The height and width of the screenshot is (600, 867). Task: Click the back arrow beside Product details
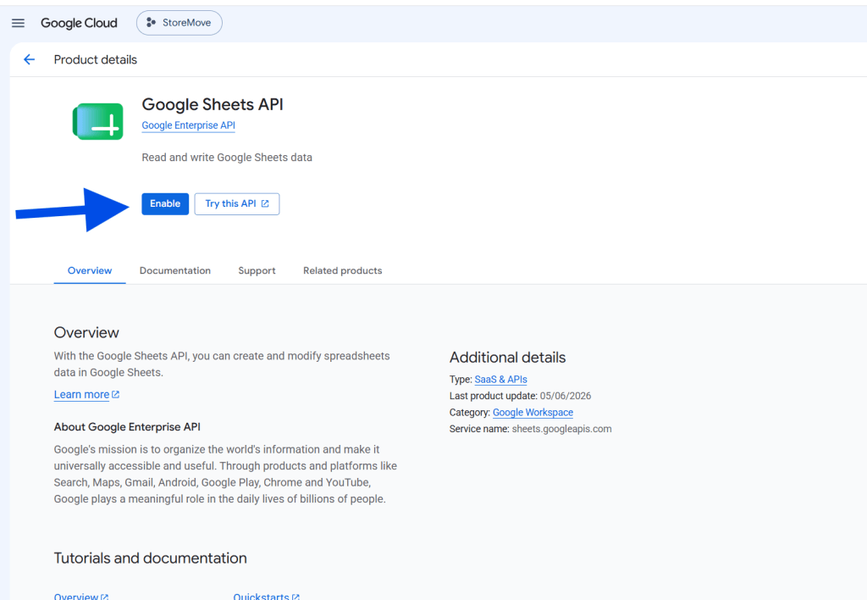[x=30, y=60]
